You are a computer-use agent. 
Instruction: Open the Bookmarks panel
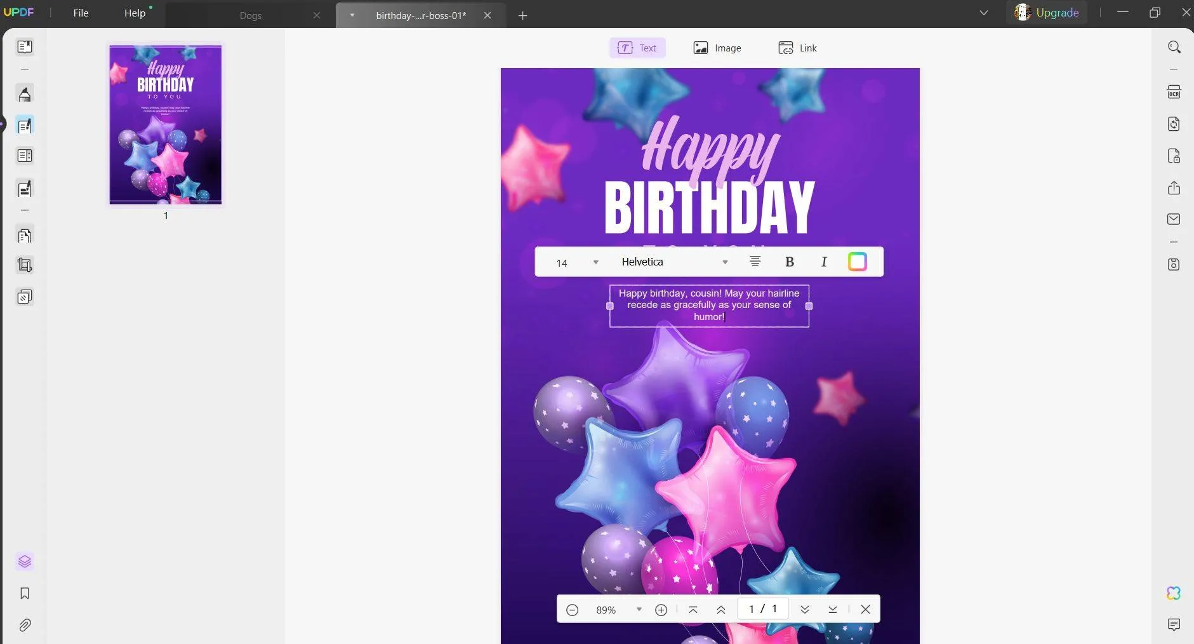(x=25, y=593)
